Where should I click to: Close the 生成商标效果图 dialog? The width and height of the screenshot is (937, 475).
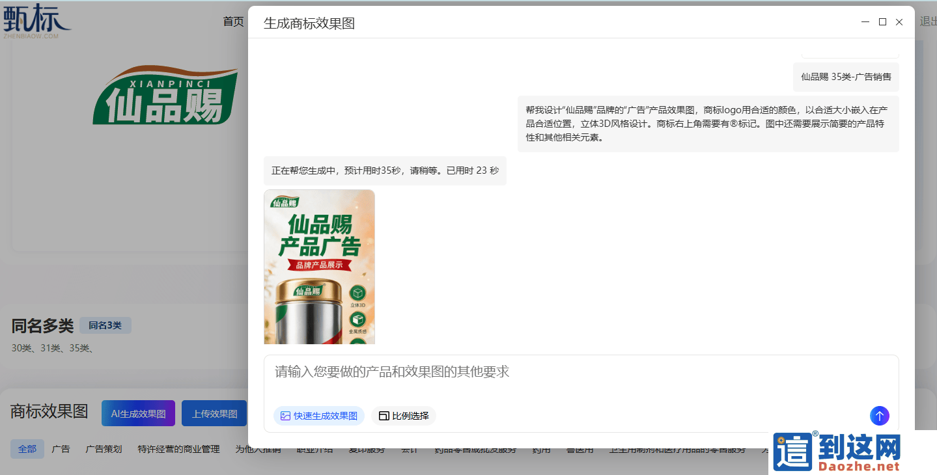899,22
